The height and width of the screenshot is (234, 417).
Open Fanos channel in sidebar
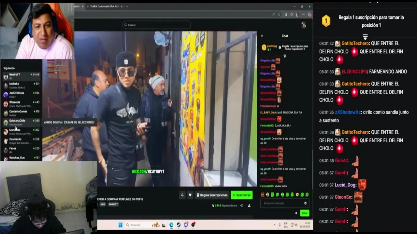(22, 149)
